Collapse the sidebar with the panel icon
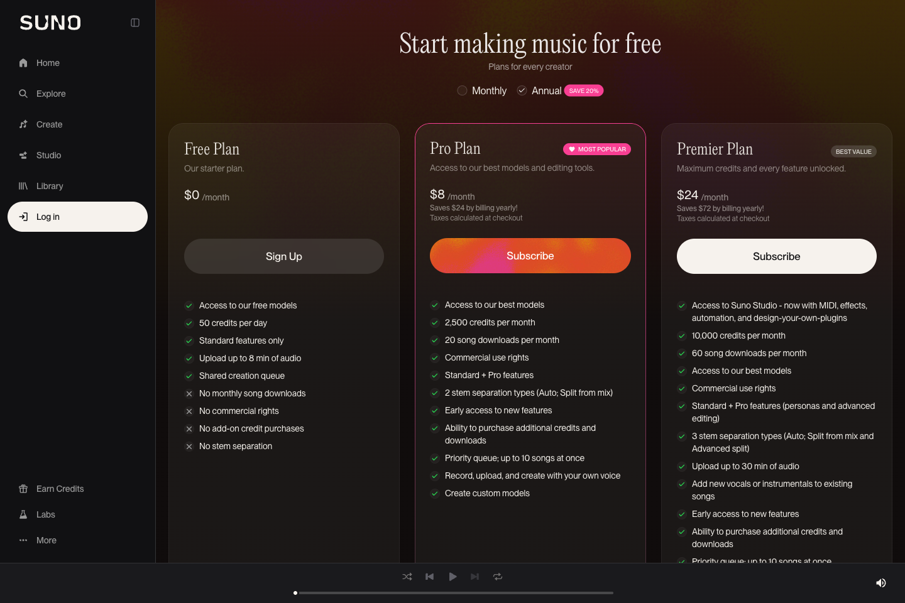The height and width of the screenshot is (603, 905). point(135,23)
